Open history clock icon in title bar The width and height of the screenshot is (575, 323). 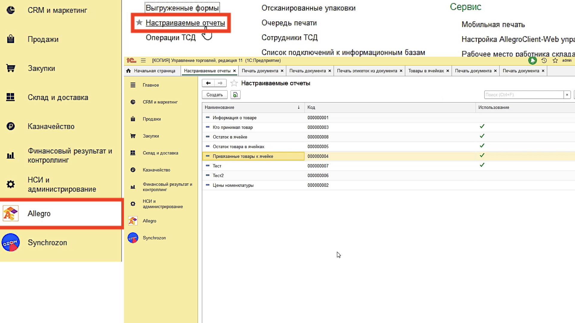point(544,60)
